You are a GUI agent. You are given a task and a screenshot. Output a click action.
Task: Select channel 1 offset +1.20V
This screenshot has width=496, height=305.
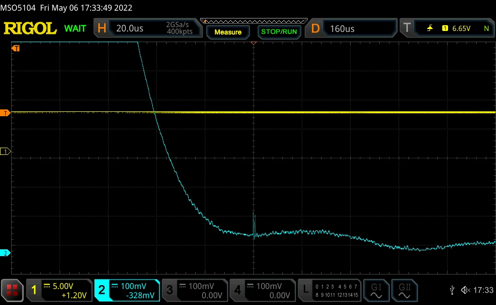pyautogui.click(x=74, y=295)
